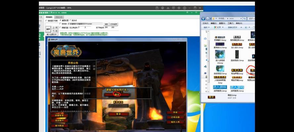Click the red 确定 button in game dialog
Image resolution: width=294 pixels, height=132 pixels.
(x=117, y=95)
